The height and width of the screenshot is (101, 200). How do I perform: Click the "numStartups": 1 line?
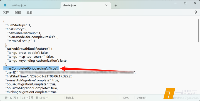[18, 25]
